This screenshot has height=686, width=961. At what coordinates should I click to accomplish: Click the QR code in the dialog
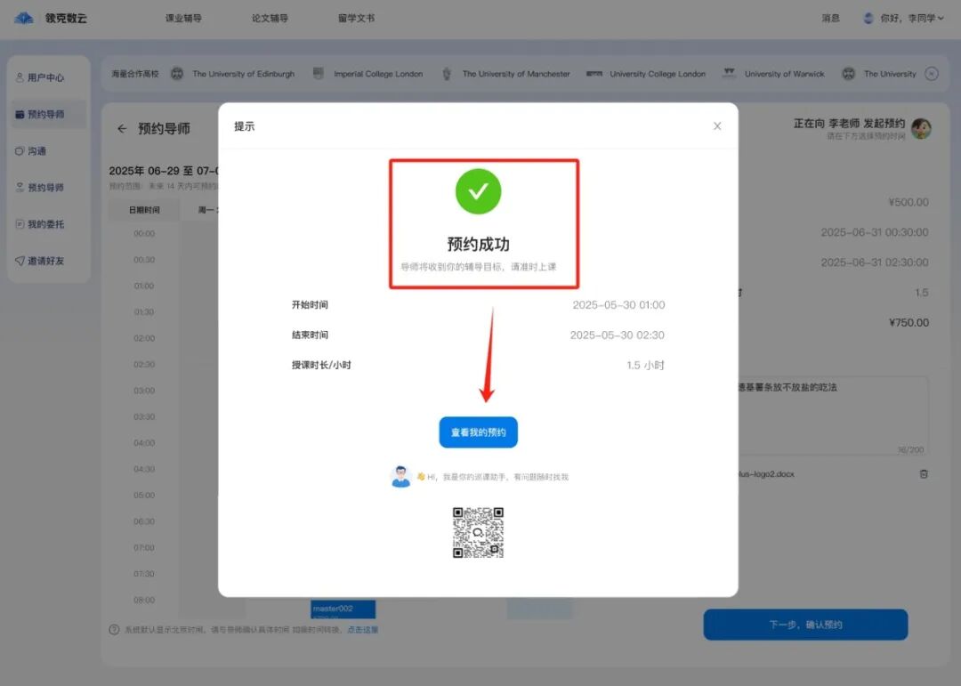pos(479,531)
